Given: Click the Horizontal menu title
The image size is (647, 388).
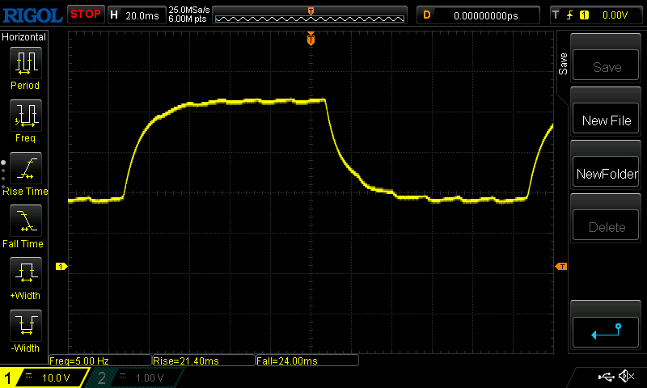Looking at the screenshot, I should (24, 37).
